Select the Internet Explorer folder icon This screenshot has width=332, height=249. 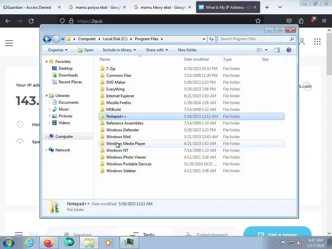pyautogui.click(x=102, y=96)
